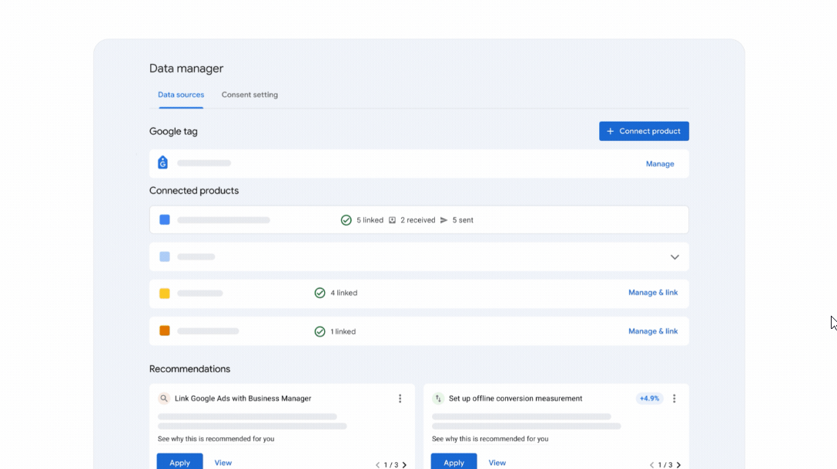Click the 5 sent arrow icon

pyautogui.click(x=444, y=220)
